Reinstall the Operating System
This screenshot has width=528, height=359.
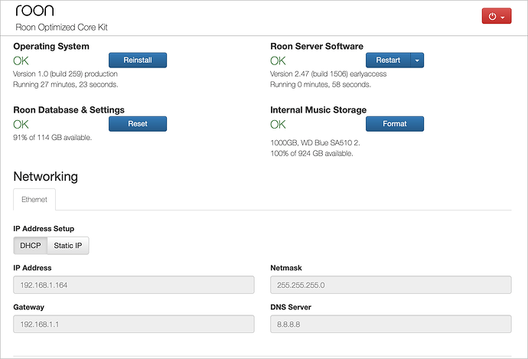click(x=138, y=60)
